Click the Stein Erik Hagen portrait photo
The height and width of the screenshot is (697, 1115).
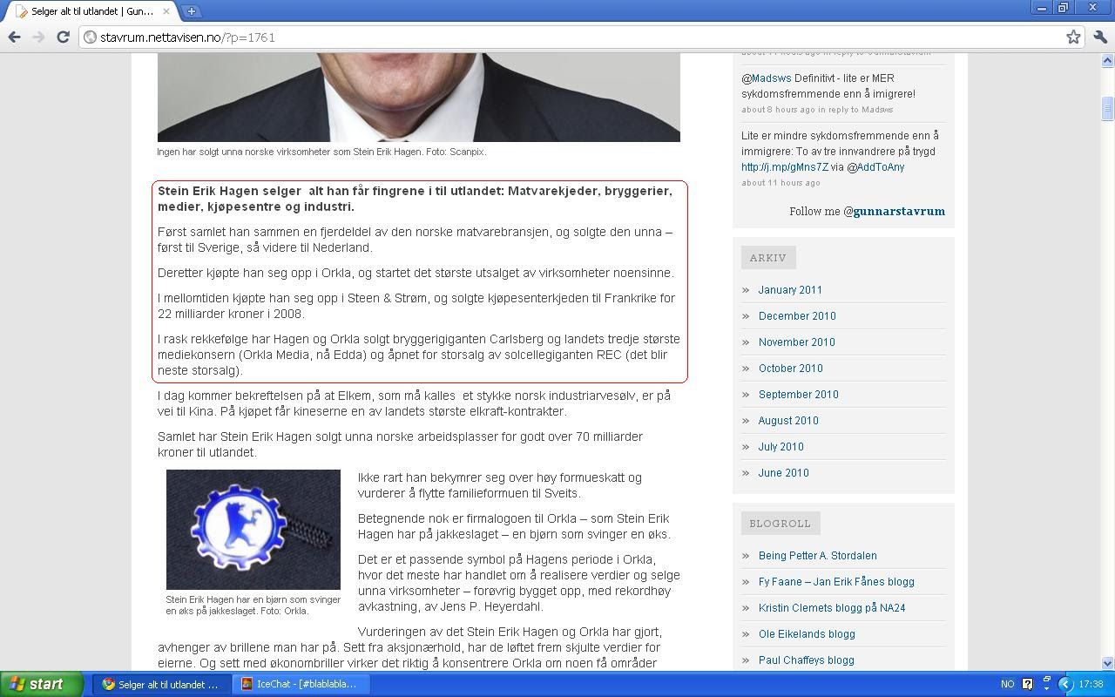[419, 98]
